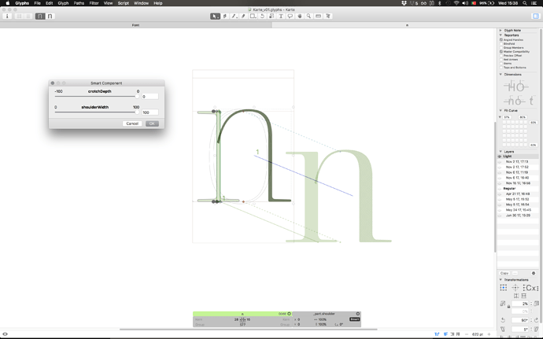The width and height of the screenshot is (543, 339).
Task: Open the font info 'i' button
Action: [7, 17]
